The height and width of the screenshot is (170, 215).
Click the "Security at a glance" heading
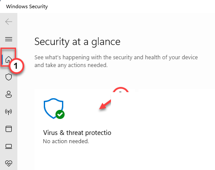coord(77,42)
